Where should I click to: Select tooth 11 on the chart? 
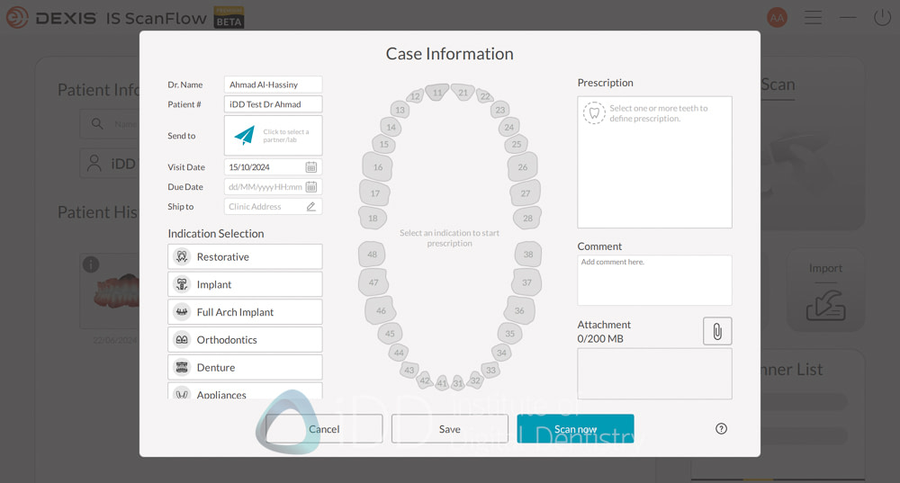point(437,93)
